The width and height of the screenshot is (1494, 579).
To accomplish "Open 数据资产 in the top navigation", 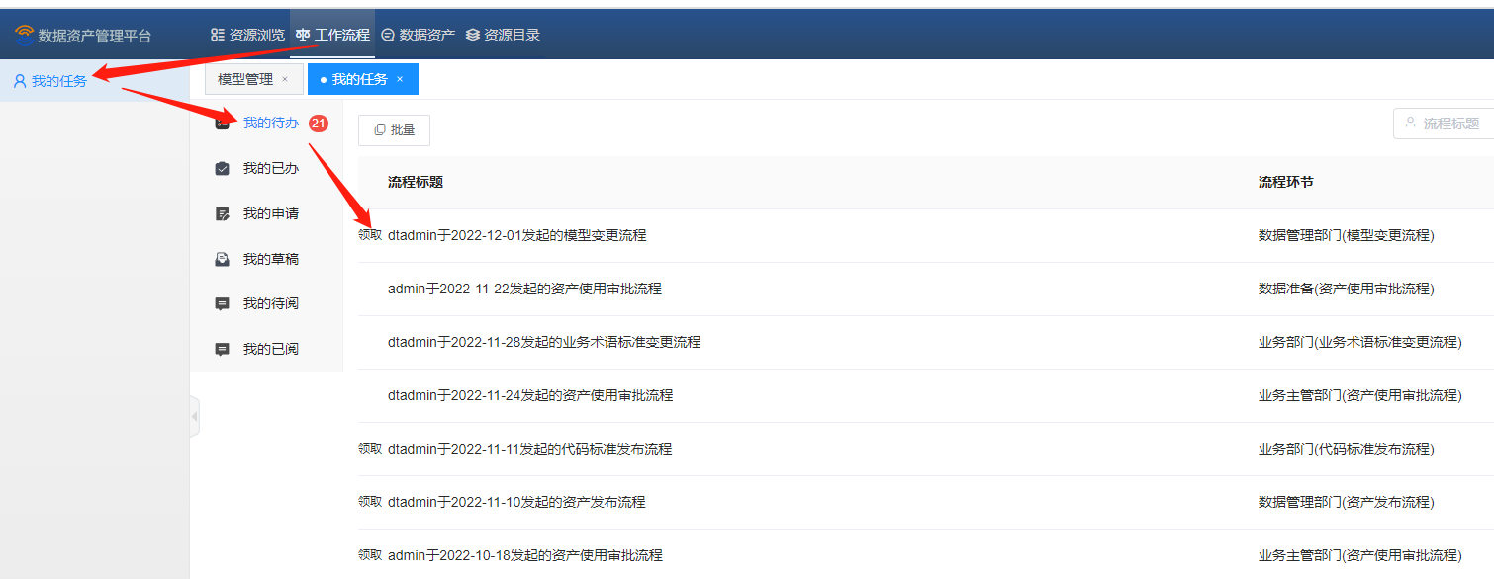I will click(418, 35).
